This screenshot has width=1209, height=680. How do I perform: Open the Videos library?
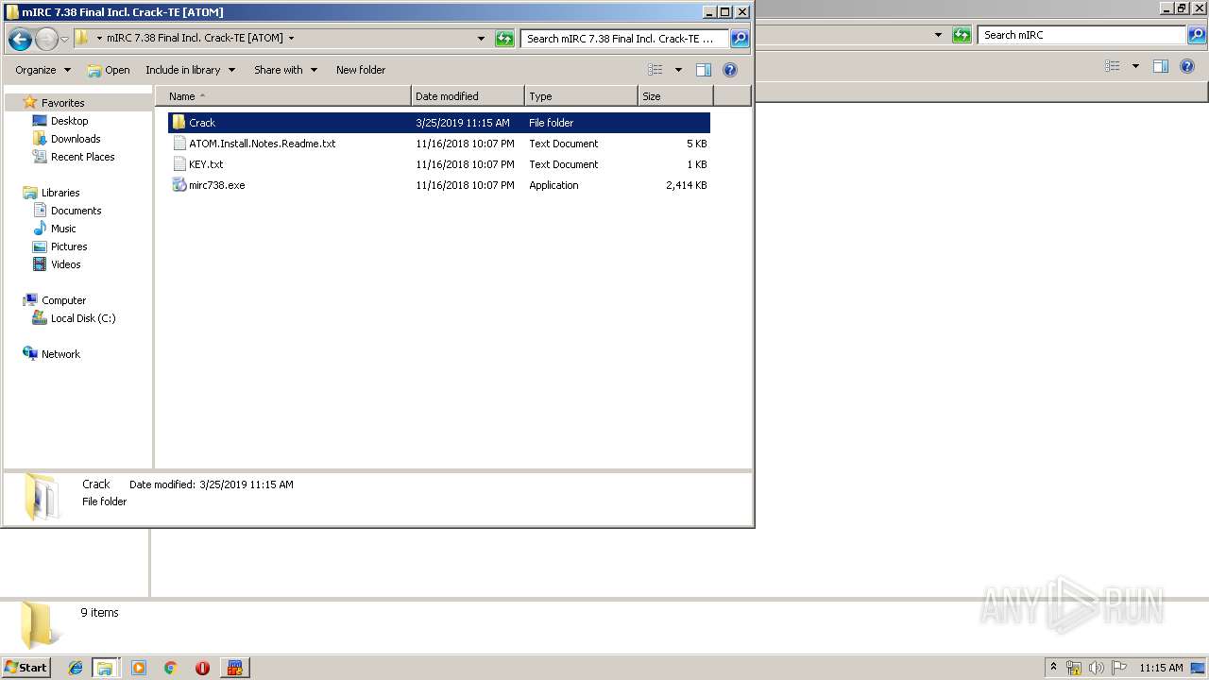pyautogui.click(x=65, y=264)
